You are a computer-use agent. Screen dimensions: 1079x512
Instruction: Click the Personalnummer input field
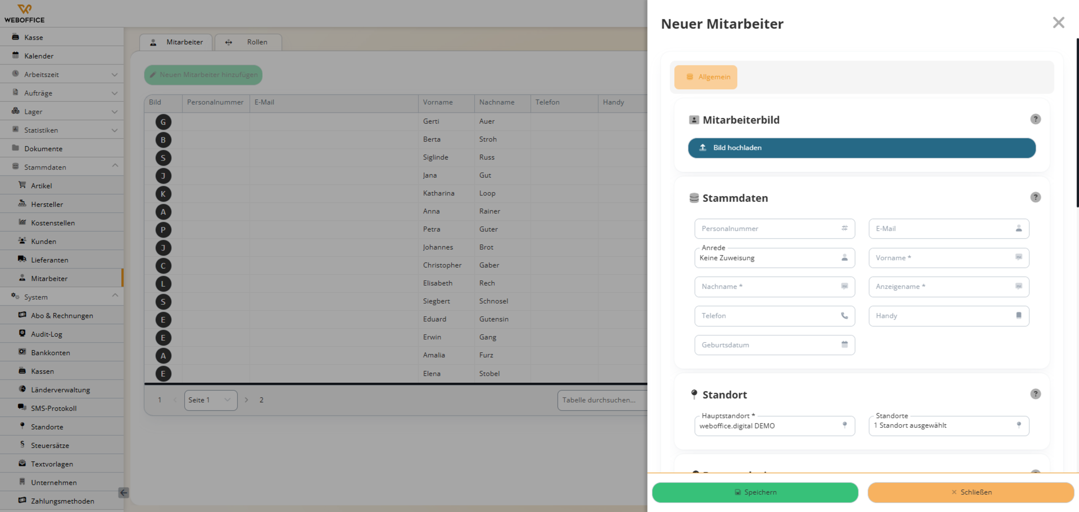pos(774,229)
